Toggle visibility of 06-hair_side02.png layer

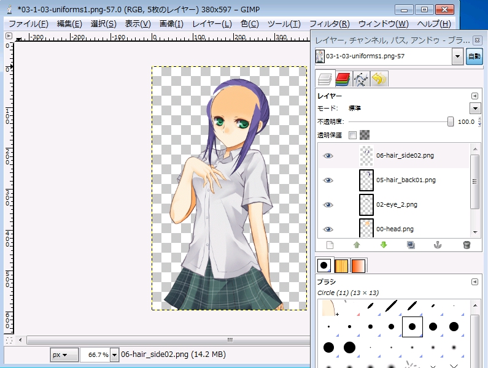[x=328, y=156]
